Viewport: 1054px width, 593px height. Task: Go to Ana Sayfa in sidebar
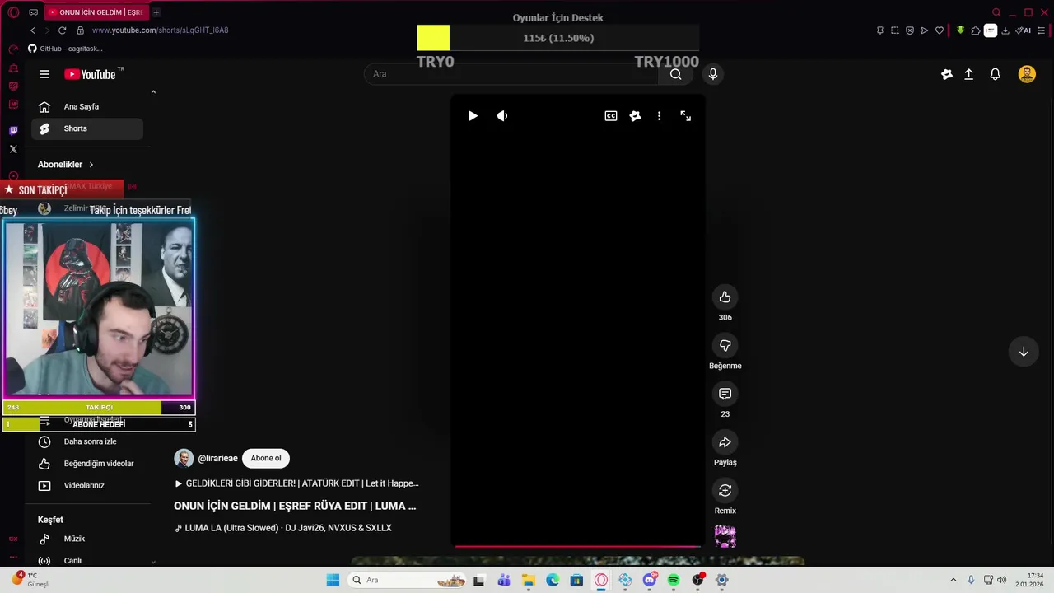(x=87, y=106)
